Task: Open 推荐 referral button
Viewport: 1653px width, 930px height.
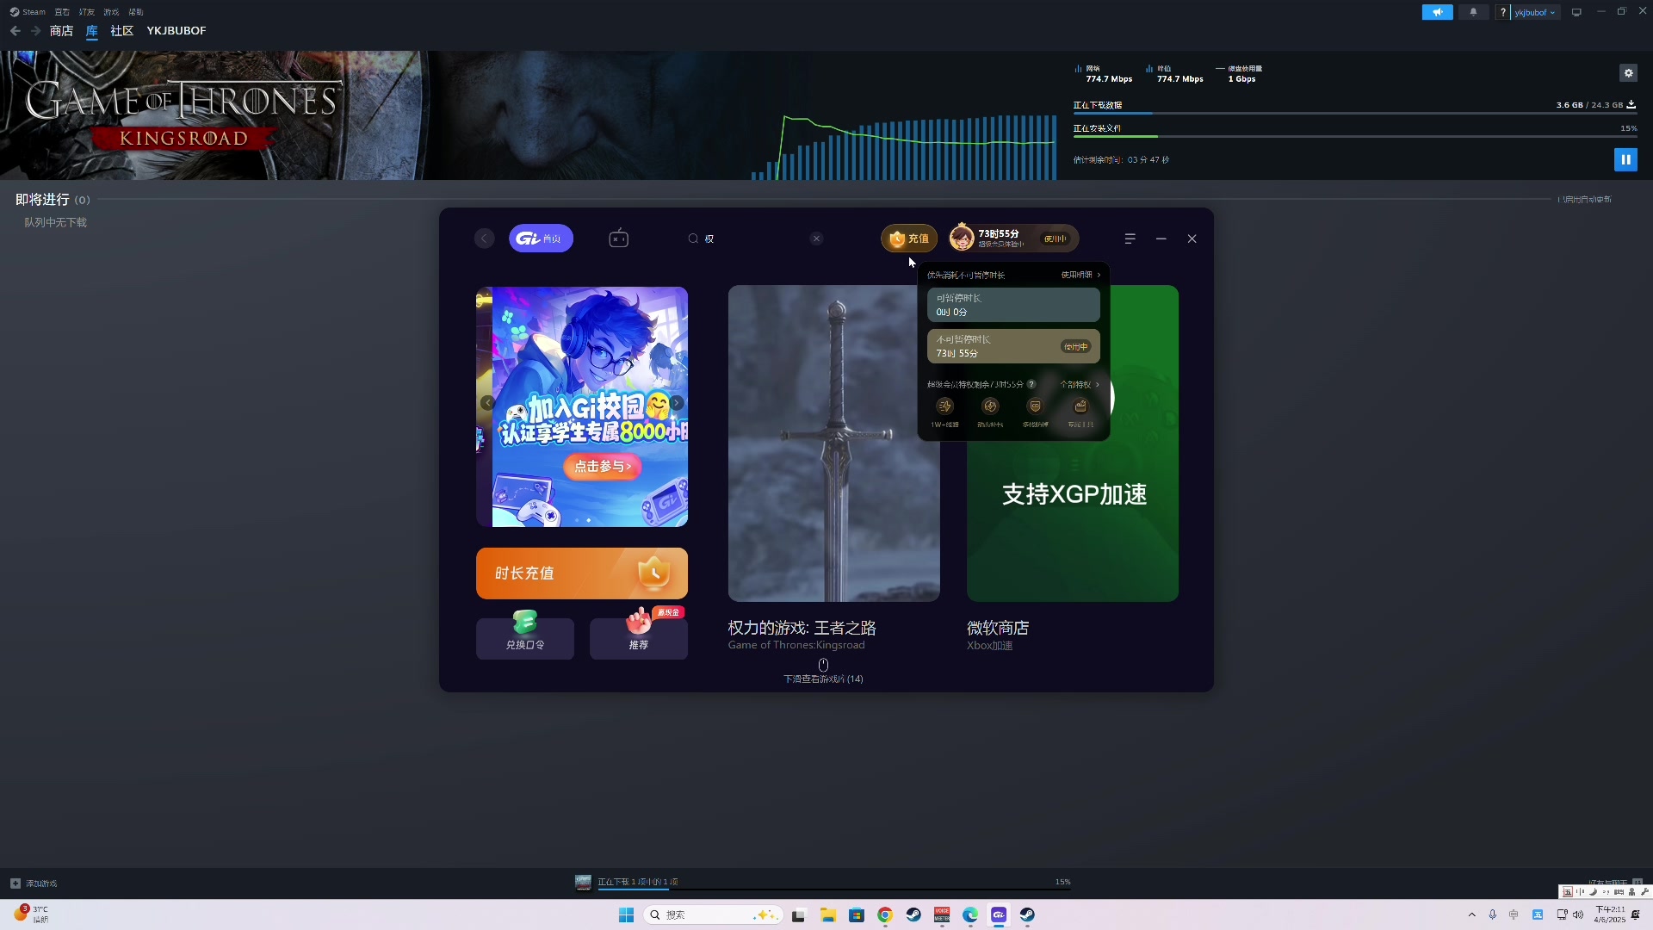Action: (x=639, y=638)
